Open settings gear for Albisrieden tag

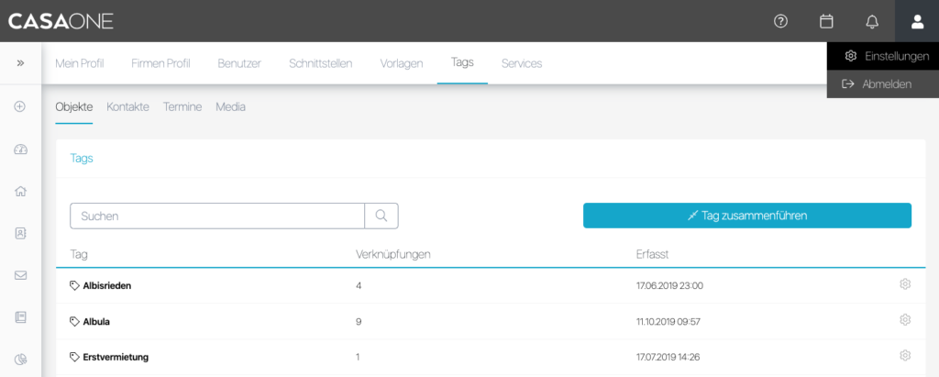click(905, 284)
